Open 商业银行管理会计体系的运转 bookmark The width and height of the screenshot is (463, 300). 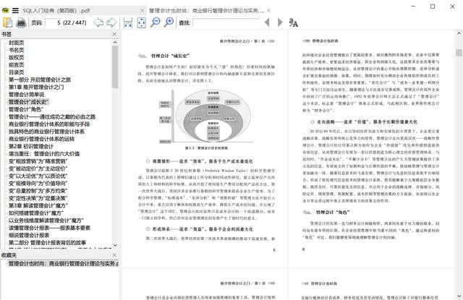(x=41, y=139)
